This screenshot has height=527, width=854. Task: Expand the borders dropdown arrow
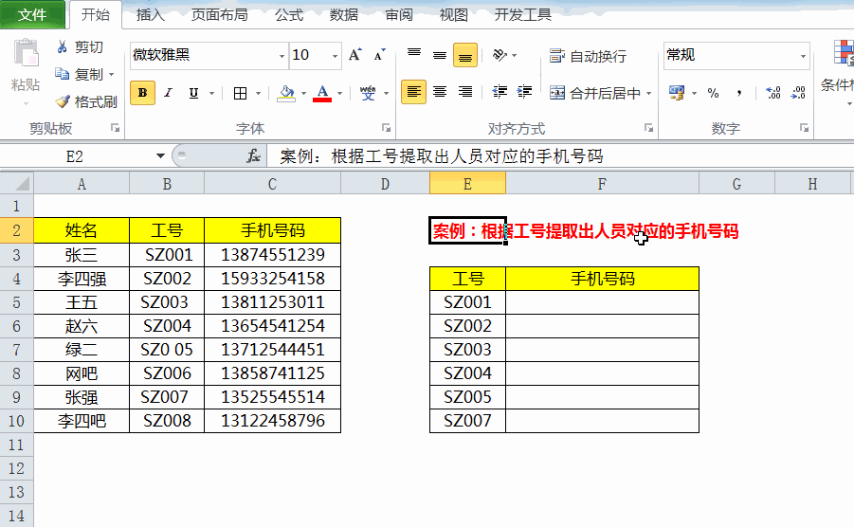(x=258, y=93)
